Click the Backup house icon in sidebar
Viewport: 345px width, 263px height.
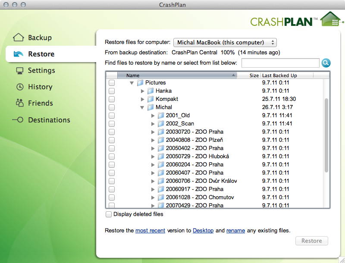tap(19, 38)
